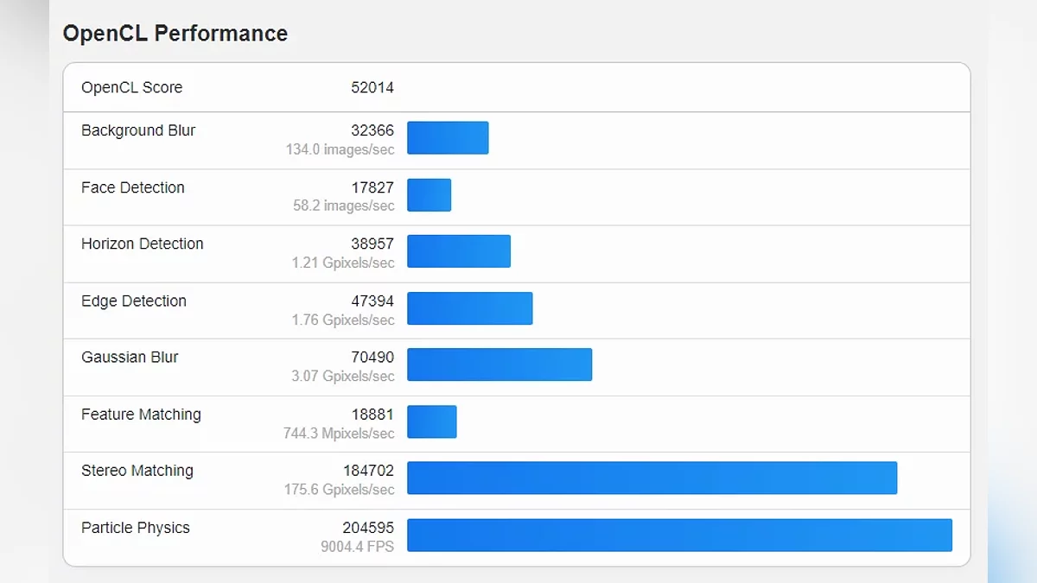The width and height of the screenshot is (1037, 583).
Task: Select the Horizon Detection label
Action: click(x=143, y=244)
